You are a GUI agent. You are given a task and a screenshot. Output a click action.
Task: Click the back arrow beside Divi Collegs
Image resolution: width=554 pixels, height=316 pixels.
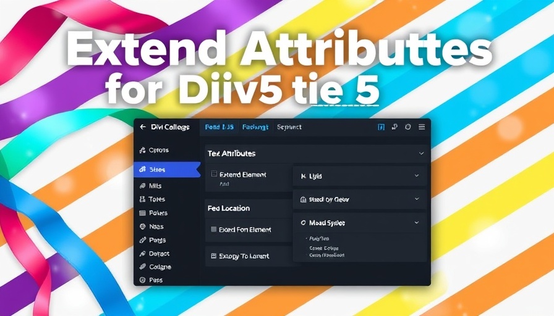(x=143, y=127)
